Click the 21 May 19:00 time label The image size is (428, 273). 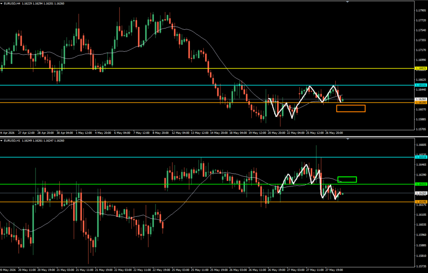(104, 270)
